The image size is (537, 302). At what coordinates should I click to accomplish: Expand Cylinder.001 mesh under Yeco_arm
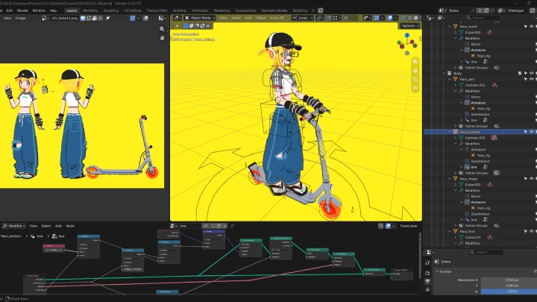(x=456, y=85)
